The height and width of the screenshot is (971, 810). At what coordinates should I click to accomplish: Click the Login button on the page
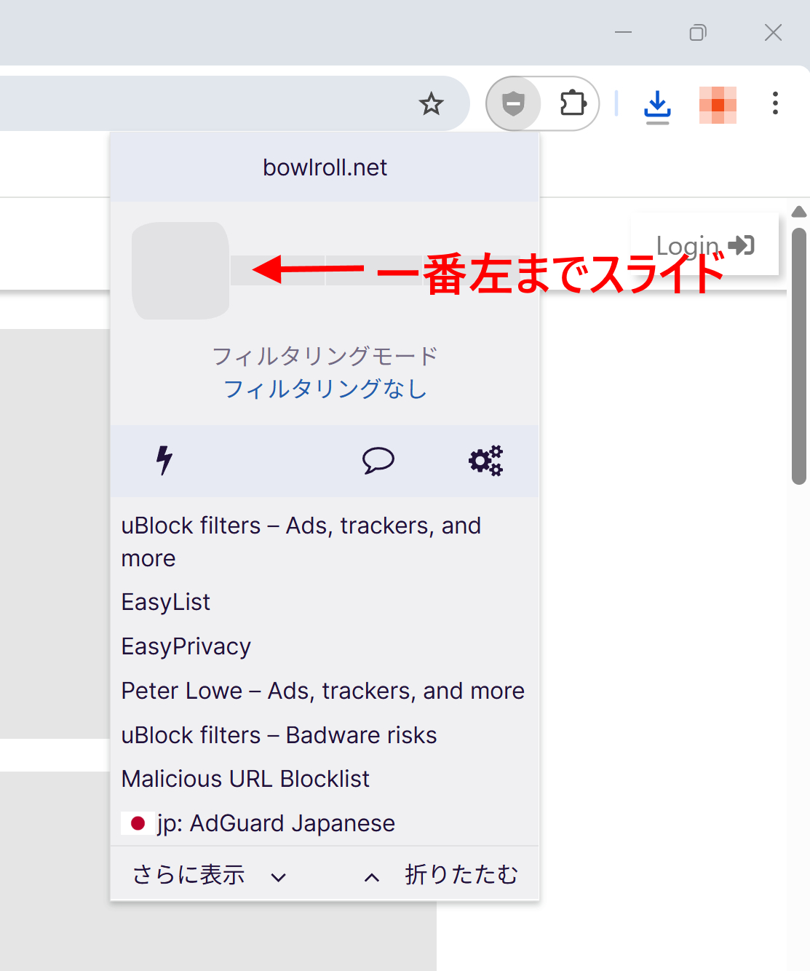tap(704, 245)
